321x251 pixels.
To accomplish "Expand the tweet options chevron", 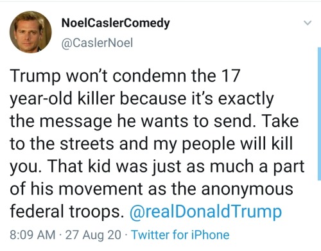I will point(308,22).
